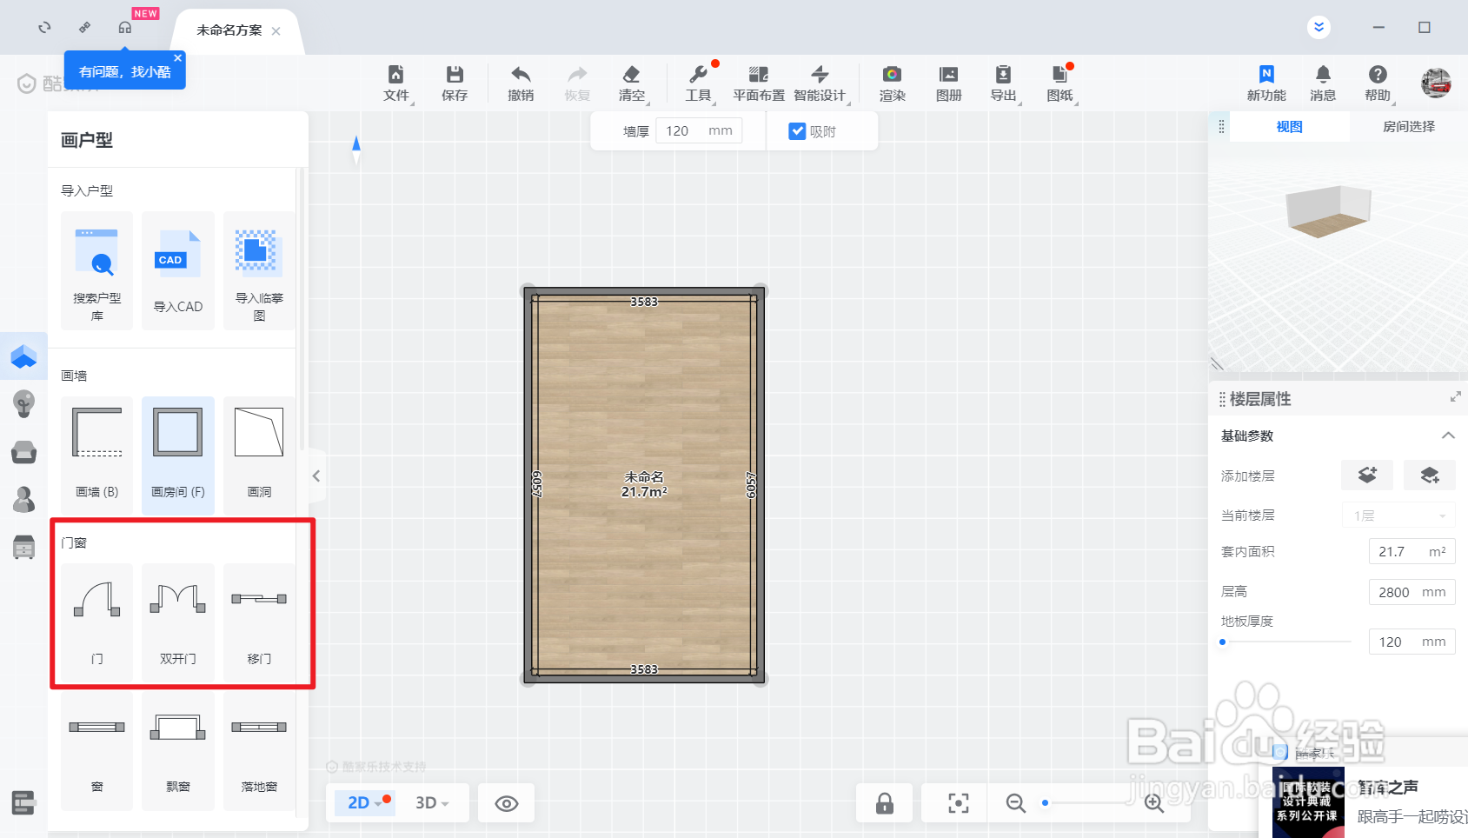1468x838 pixels.
Task: Pick the 落地窗 floor-to-ceiling window
Action: coord(259,751)
